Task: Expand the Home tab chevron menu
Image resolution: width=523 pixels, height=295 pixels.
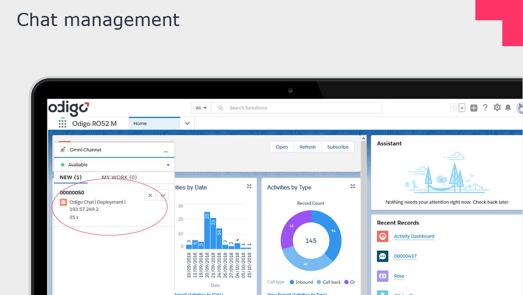Action: click(x=187, y=123)
